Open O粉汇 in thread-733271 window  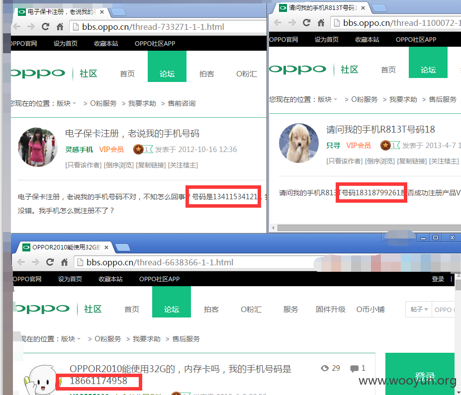247,74
